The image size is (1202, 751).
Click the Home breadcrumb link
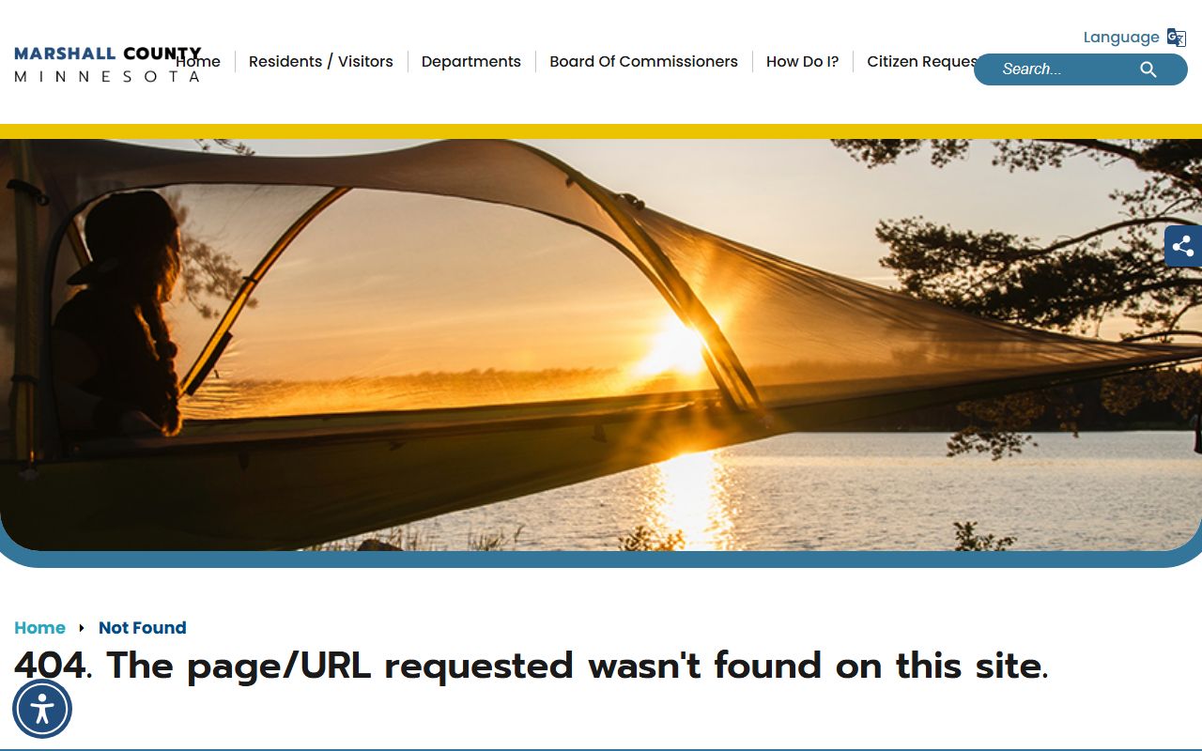(x=40, y=628)
